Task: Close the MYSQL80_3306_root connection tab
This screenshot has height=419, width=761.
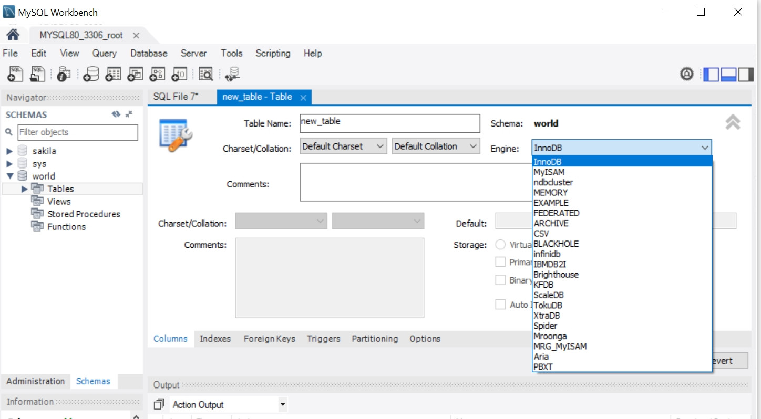Action: point(136,36)
